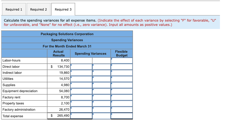Click Factory rent spending variance amount field
This screenshot has height=121, width=235.
click(x=81, y=97)
